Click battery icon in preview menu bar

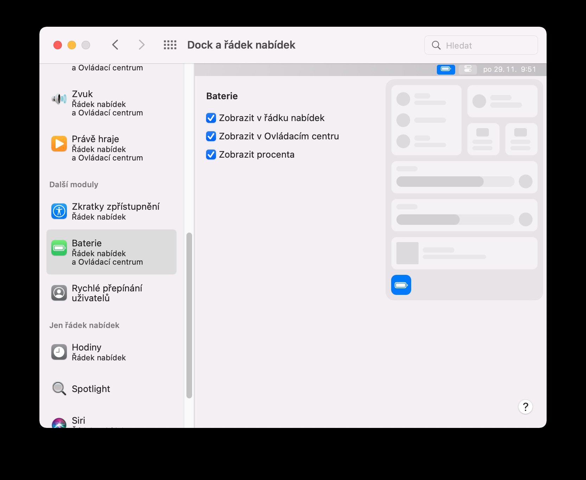pyautogui.click(x=446, y=69)
